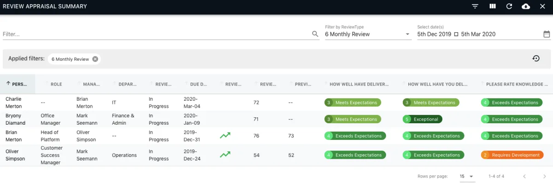Viewport: 553px width, 184px height.
Task: Sort by Due Date column header
Action: [199, 84]
